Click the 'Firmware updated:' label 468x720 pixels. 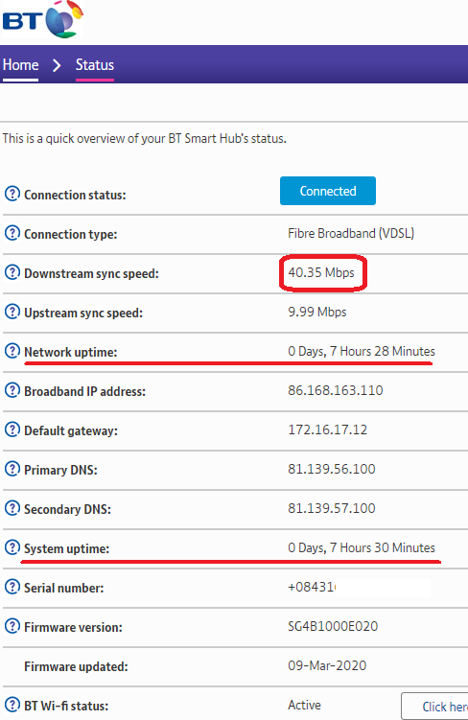(x=76, y=666)
